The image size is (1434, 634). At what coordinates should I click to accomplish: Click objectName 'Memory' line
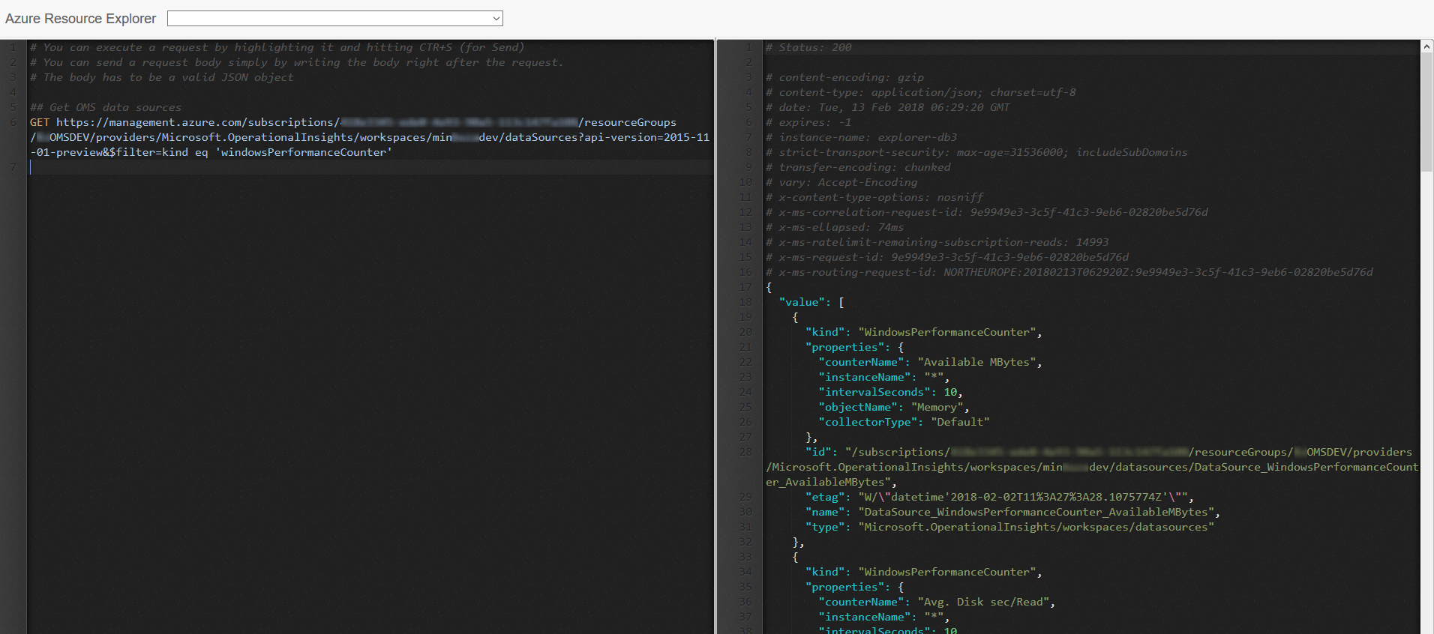[x=894, y=407]
